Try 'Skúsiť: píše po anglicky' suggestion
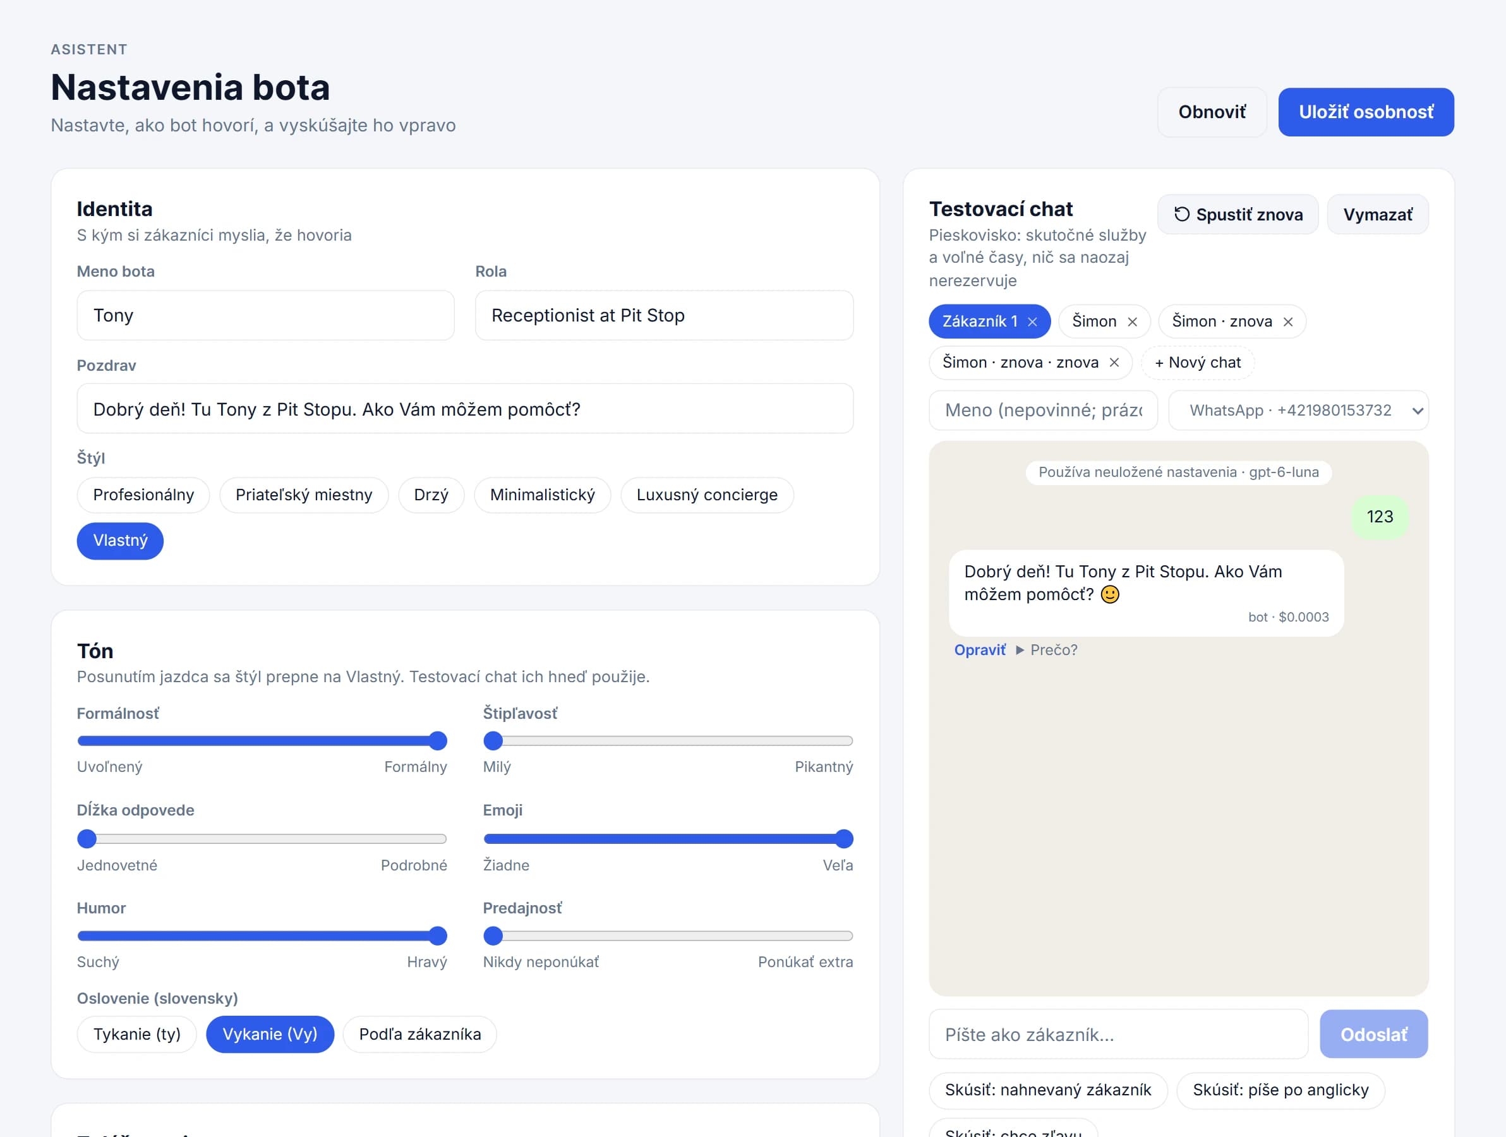1506x1137 pixels. 1280,1090
